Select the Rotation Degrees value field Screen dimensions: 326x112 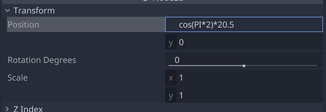coord(244,60)
